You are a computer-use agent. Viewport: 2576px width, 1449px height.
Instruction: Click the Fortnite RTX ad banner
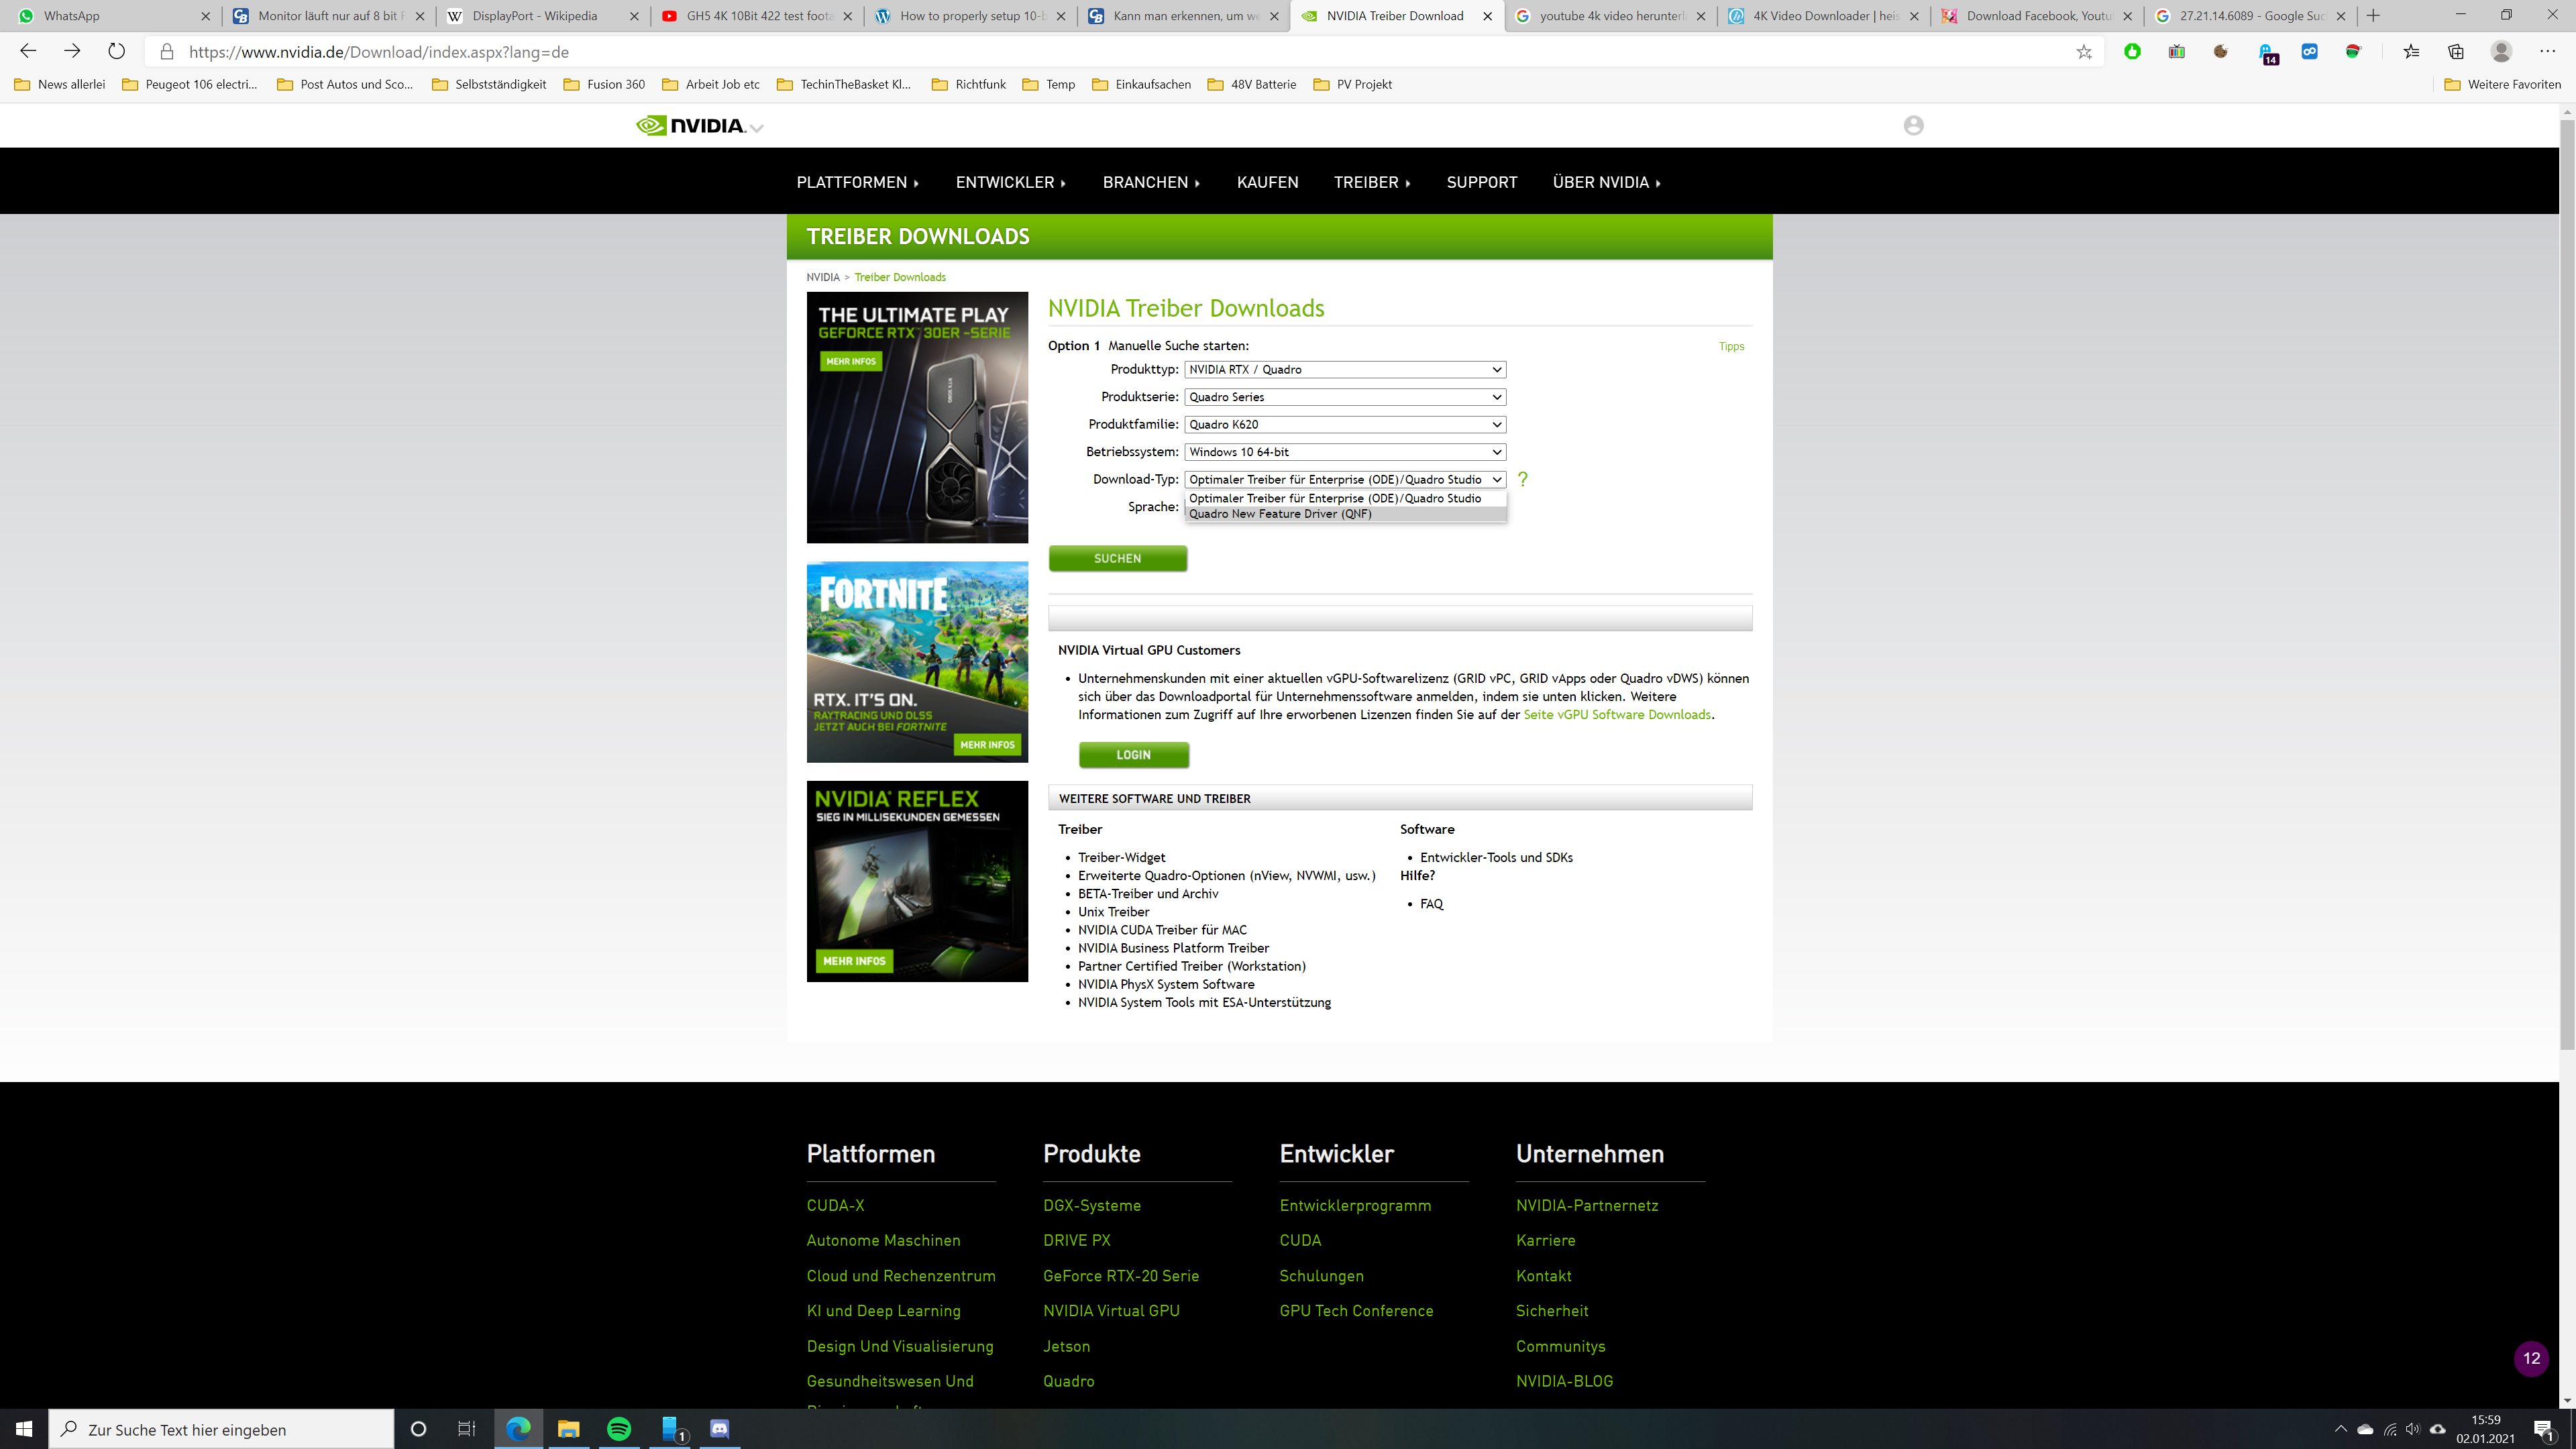(x=917, y=662)
